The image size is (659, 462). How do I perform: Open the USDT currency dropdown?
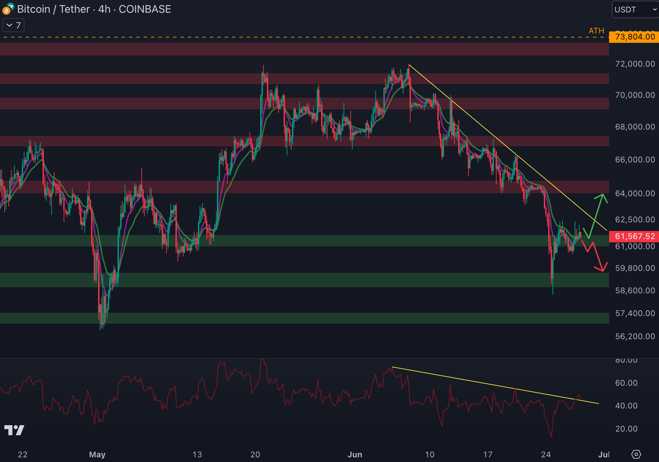(634, 9)
